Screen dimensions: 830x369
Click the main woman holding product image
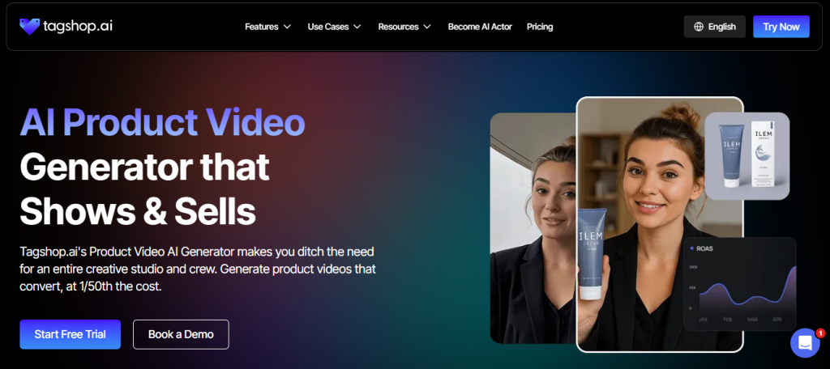click(x=660, y=224)
